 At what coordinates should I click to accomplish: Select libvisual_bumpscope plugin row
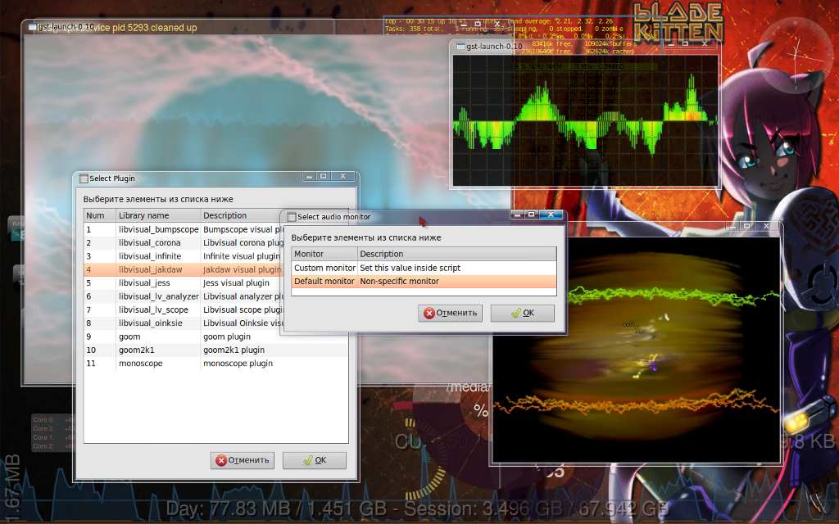(183, 229)
